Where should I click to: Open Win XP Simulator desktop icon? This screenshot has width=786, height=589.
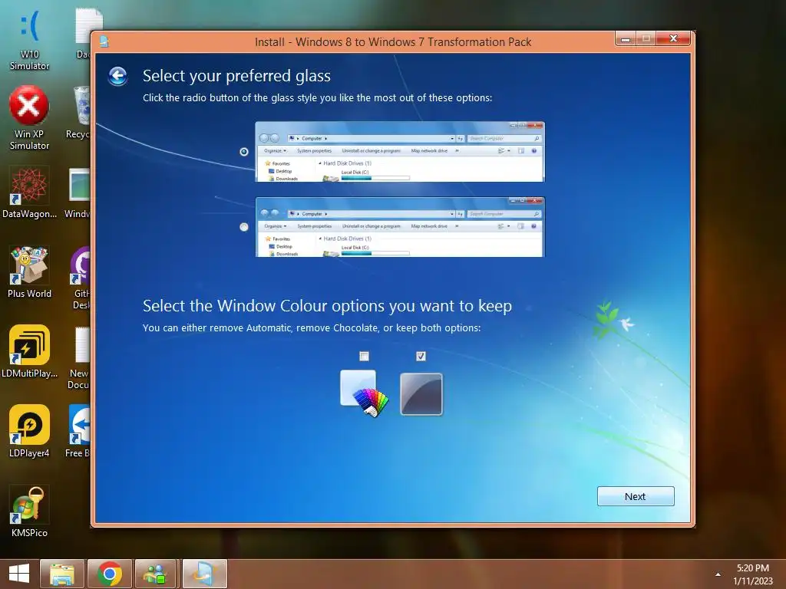(29, 118)
